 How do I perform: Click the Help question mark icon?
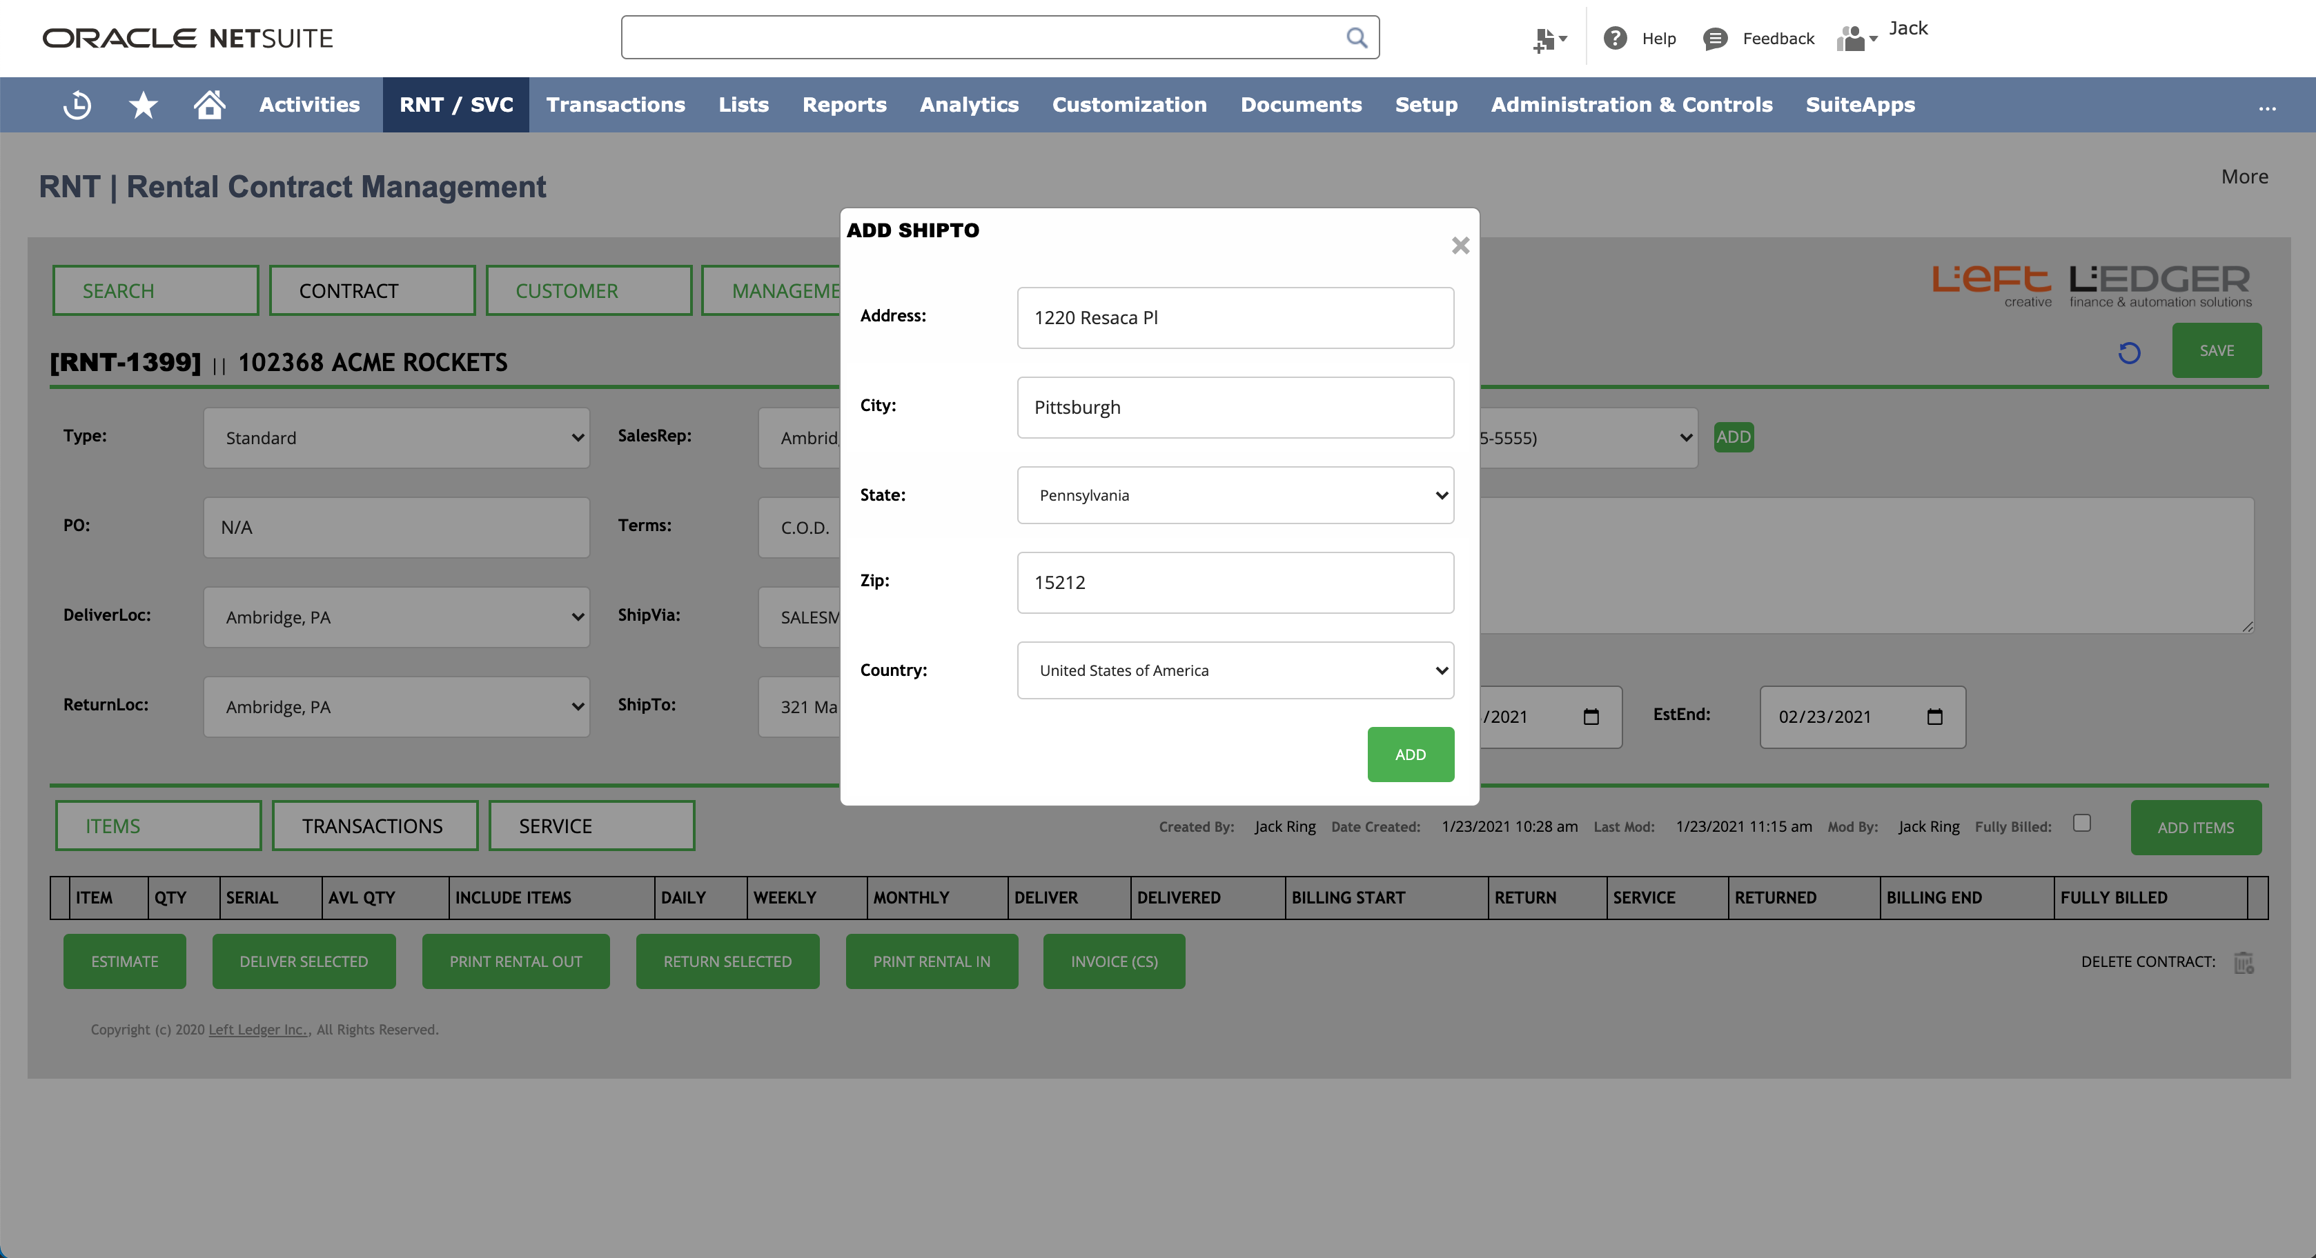point(1615,38)
